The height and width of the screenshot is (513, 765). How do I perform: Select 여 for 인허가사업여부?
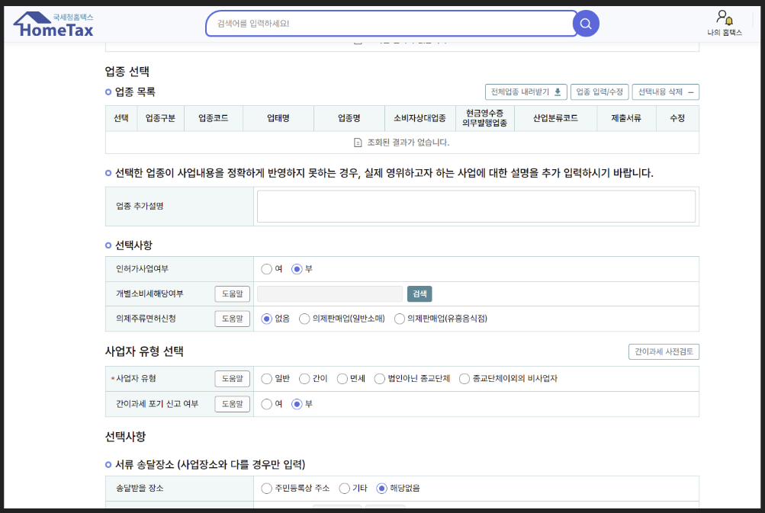pyautogui.click(x=267, y=268)
